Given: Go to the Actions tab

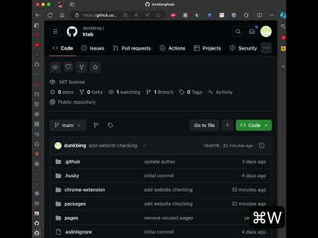Looking at the screenshot, I should pos(172,48).
